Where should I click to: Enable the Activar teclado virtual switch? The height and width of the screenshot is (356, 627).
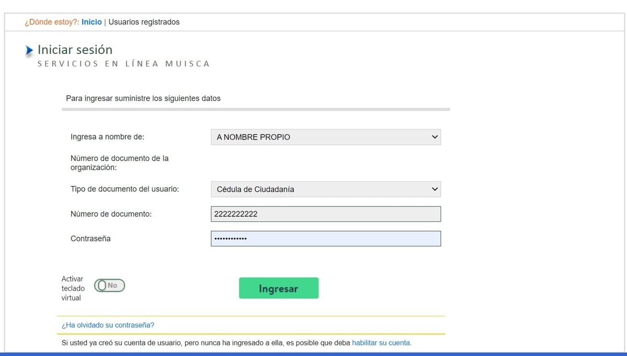pyautogui.click(x=109, y=285)
